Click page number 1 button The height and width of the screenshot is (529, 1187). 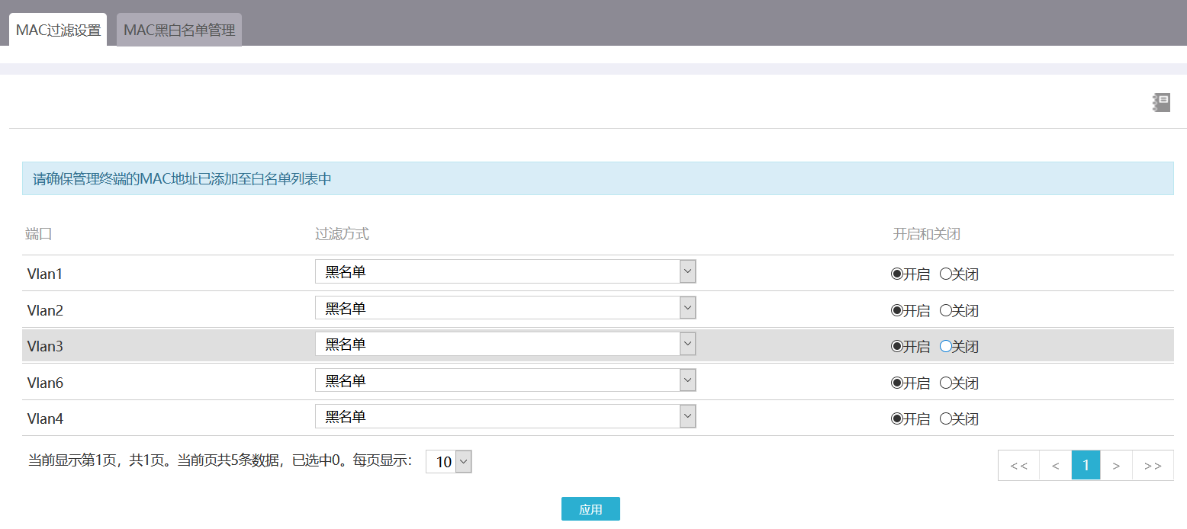(x=1086, y=465)
